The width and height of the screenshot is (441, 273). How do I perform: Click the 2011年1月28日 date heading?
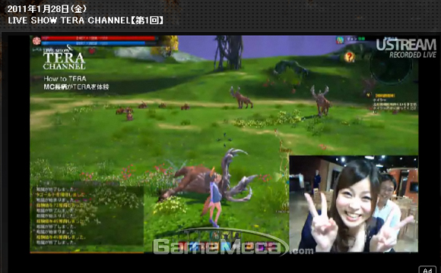pos(46,9)
